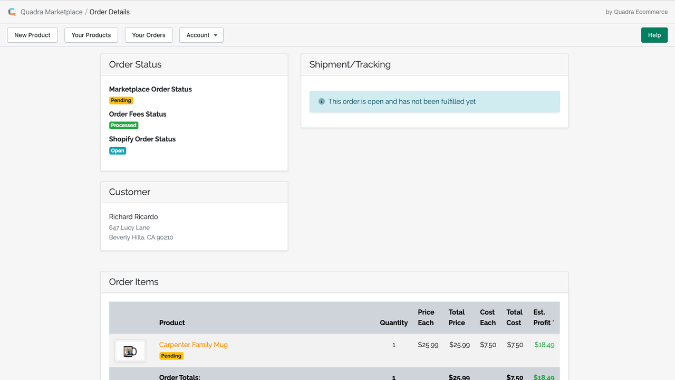675x380 pixels.
Task: Click the blue Open badge under Shopify Order Status
Action: pos(117,150)
